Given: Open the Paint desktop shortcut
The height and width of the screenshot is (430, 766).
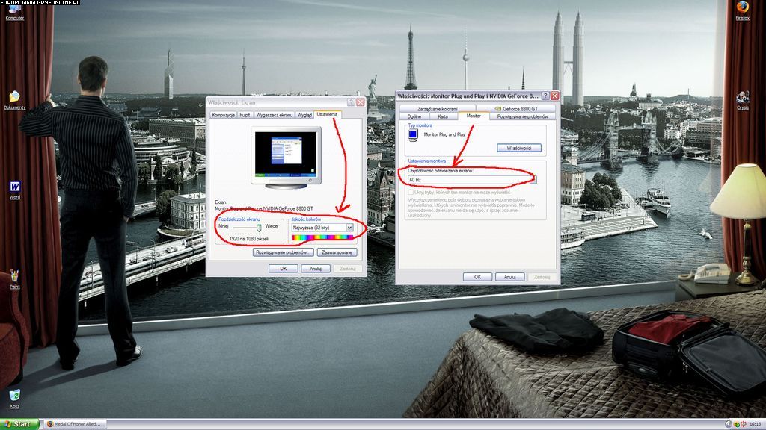Looking at the screenshot, I should 15,276.
